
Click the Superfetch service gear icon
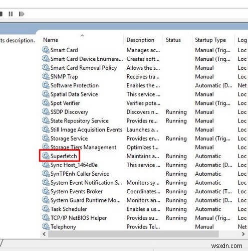(46, 156)
